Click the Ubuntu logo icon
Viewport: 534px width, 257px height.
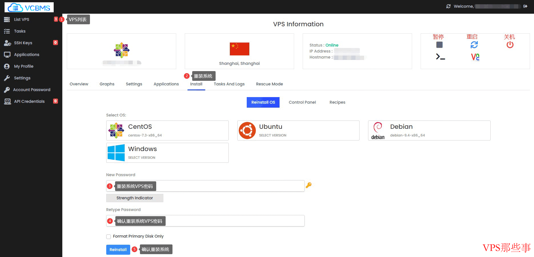click(x=247, y=130)
